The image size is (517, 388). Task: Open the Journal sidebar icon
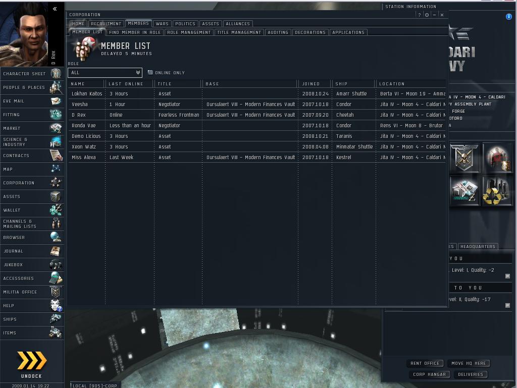(56, 251)
